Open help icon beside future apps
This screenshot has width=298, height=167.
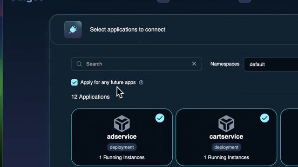tap(141, 83)
